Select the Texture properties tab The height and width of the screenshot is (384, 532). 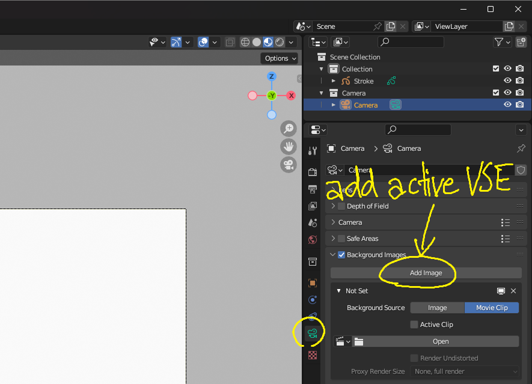point(313,355)
